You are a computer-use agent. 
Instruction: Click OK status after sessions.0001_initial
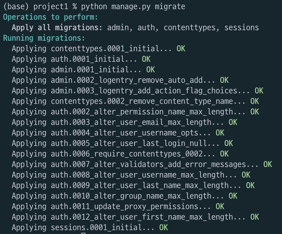tap(164, 228)
